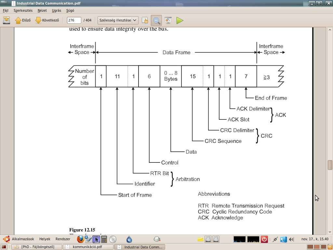This screenshot has height=250, width=333.
Task: Open the volume speaker control
Action: point(291,239)
